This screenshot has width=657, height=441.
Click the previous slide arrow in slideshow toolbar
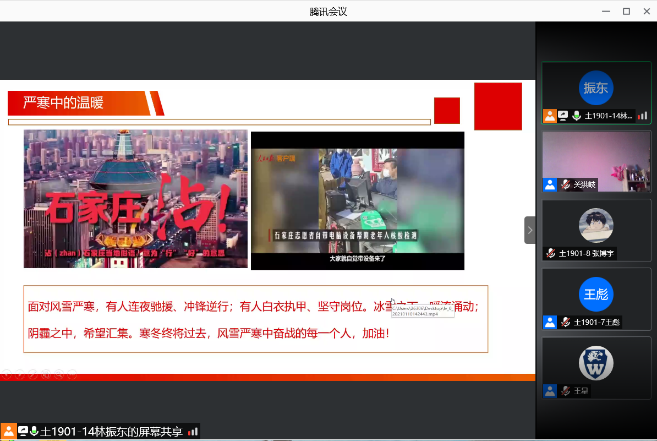click(x=7, y=375)
